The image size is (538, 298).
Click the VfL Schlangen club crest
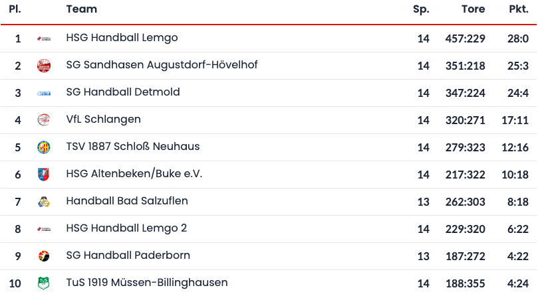44,120
